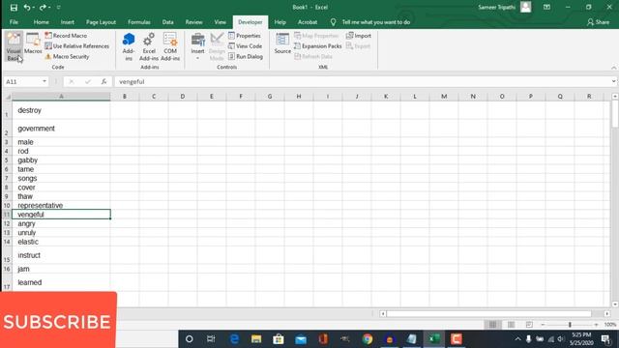Select cell containing elastic

tap(61, 242)
